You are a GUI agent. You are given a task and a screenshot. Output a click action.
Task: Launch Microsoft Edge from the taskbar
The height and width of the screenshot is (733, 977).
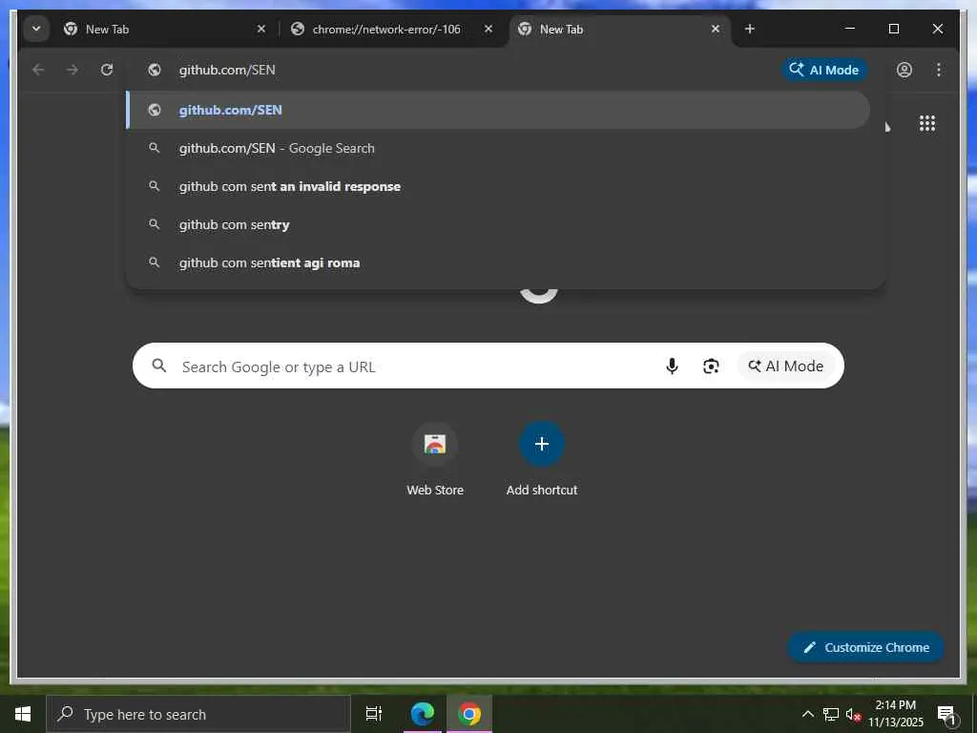423,714
